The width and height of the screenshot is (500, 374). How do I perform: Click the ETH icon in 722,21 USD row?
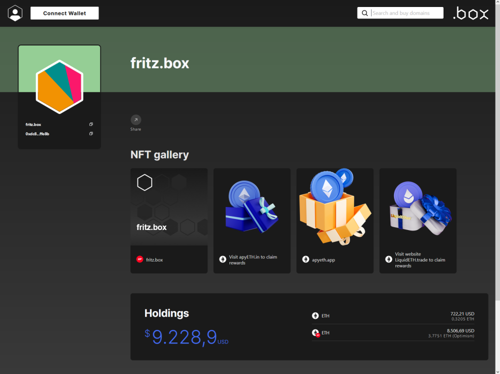pyautogui.click(x=315, y=315)
